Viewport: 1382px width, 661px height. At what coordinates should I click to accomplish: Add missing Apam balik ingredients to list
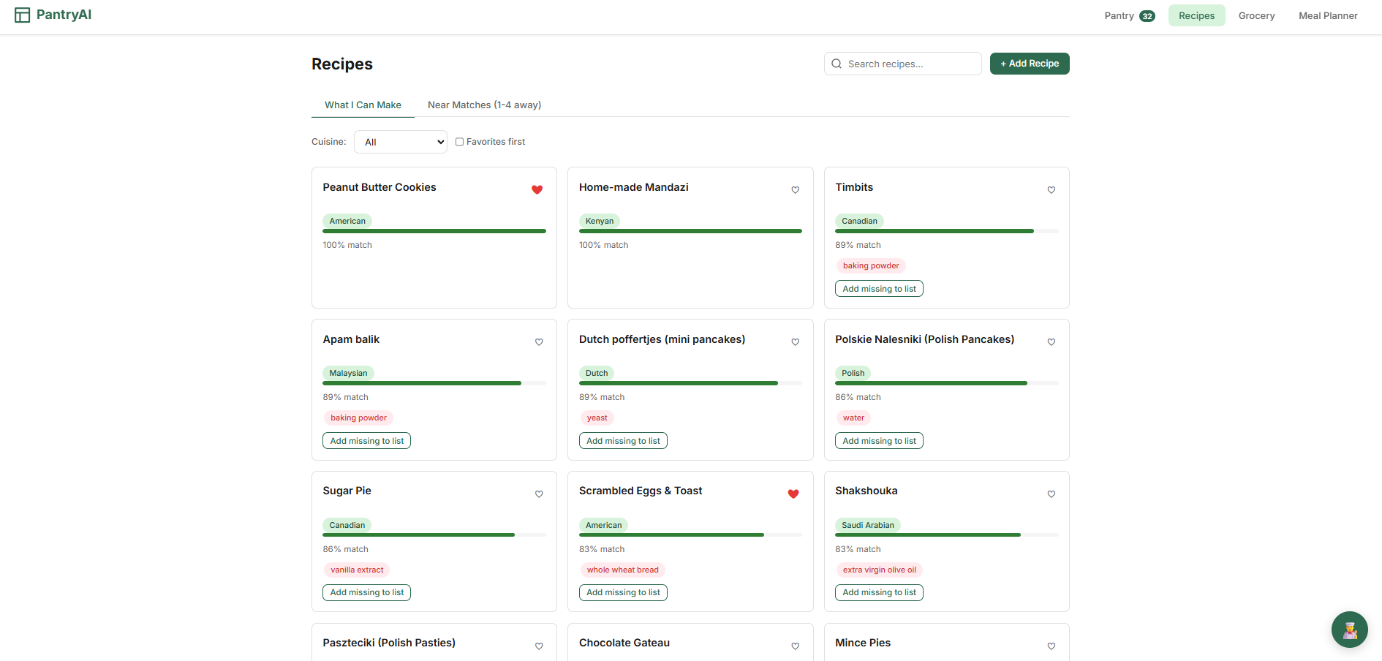(366, 441)
